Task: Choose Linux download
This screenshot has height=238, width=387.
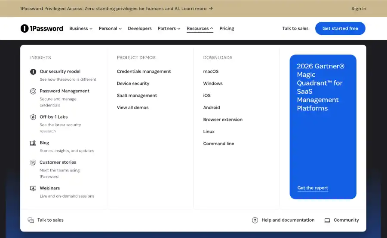Action: point(209,132)
